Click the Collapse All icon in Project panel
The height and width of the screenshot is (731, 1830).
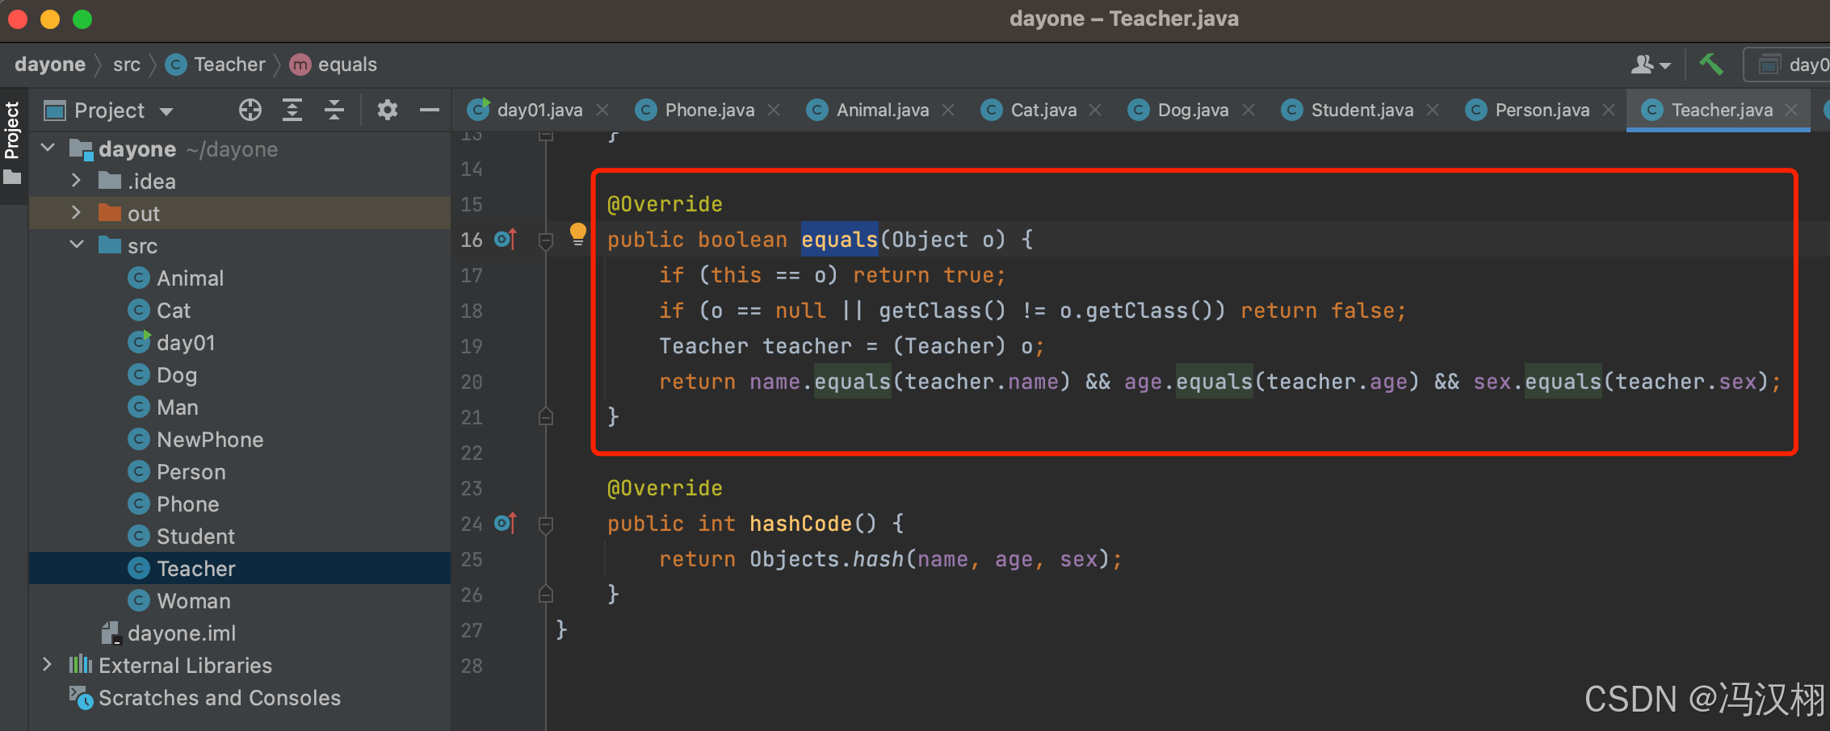pos(334,110)
